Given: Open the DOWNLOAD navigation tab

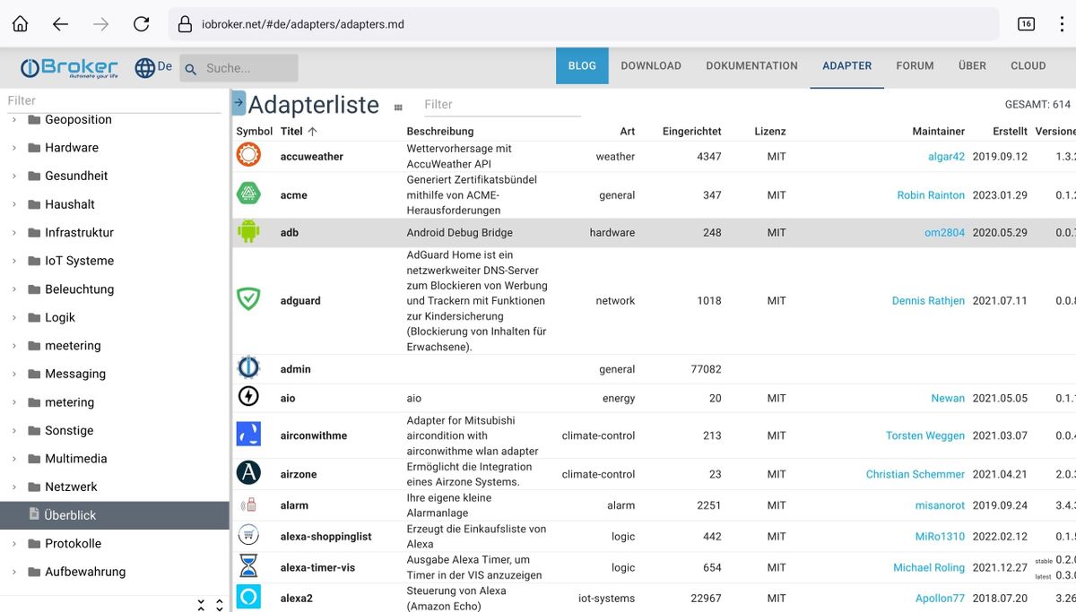Looking at the screenshot, I should [651, 65].
